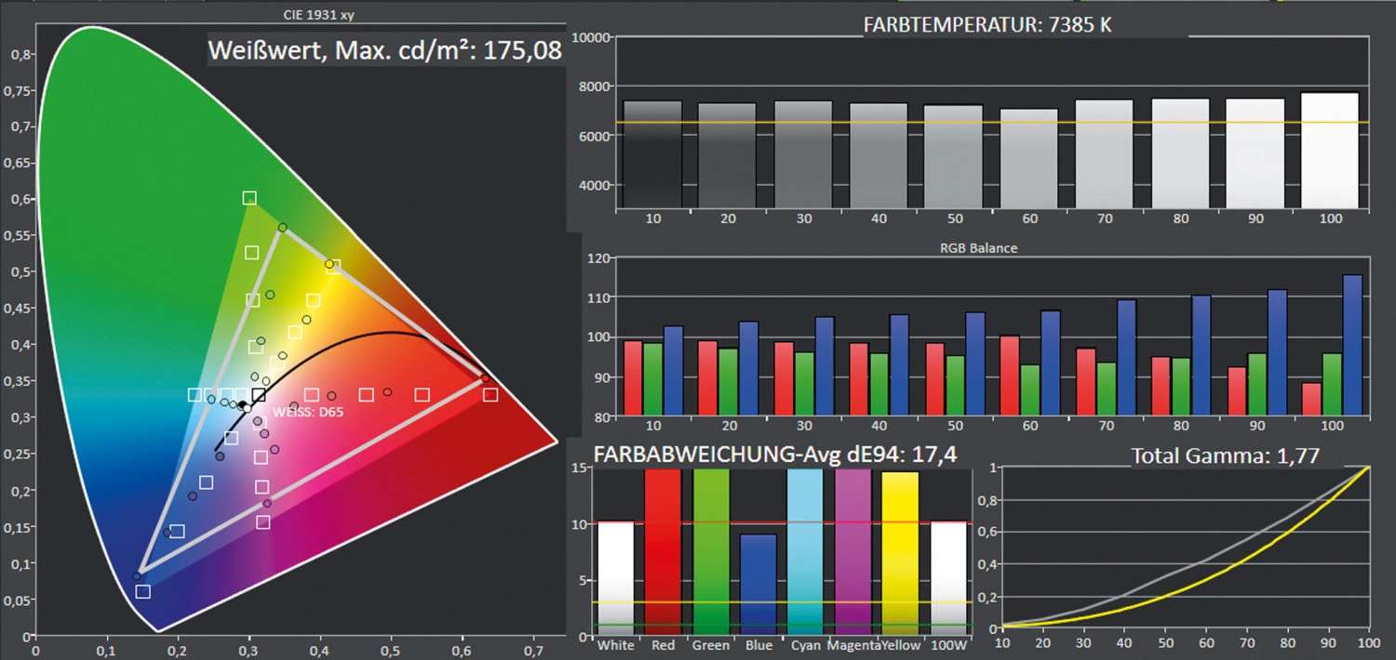Select the 100W bar in the dE94 chart
Image resolution: width=1396 pixels, height=660 pixels.
coord(950,578)
